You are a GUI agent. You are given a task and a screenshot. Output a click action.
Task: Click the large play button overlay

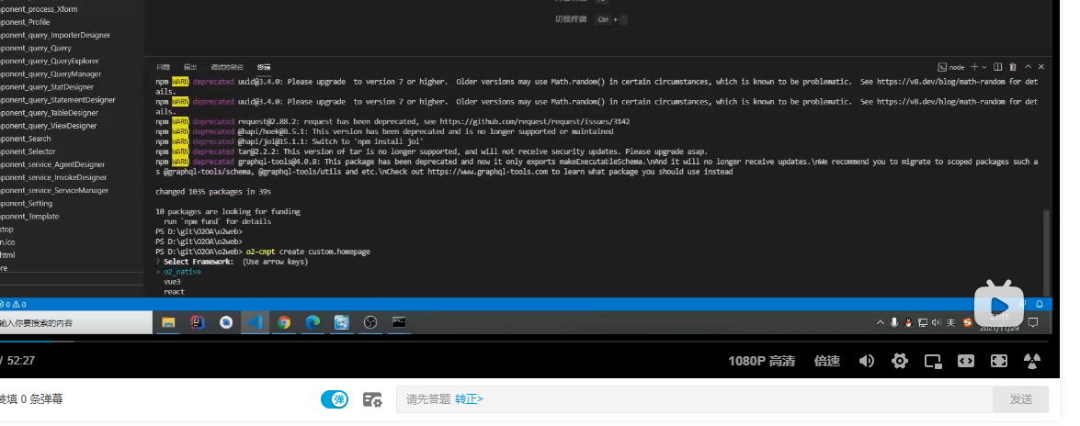tap(999, 304)
